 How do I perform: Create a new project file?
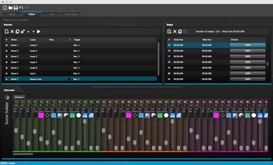click(5, 8)
